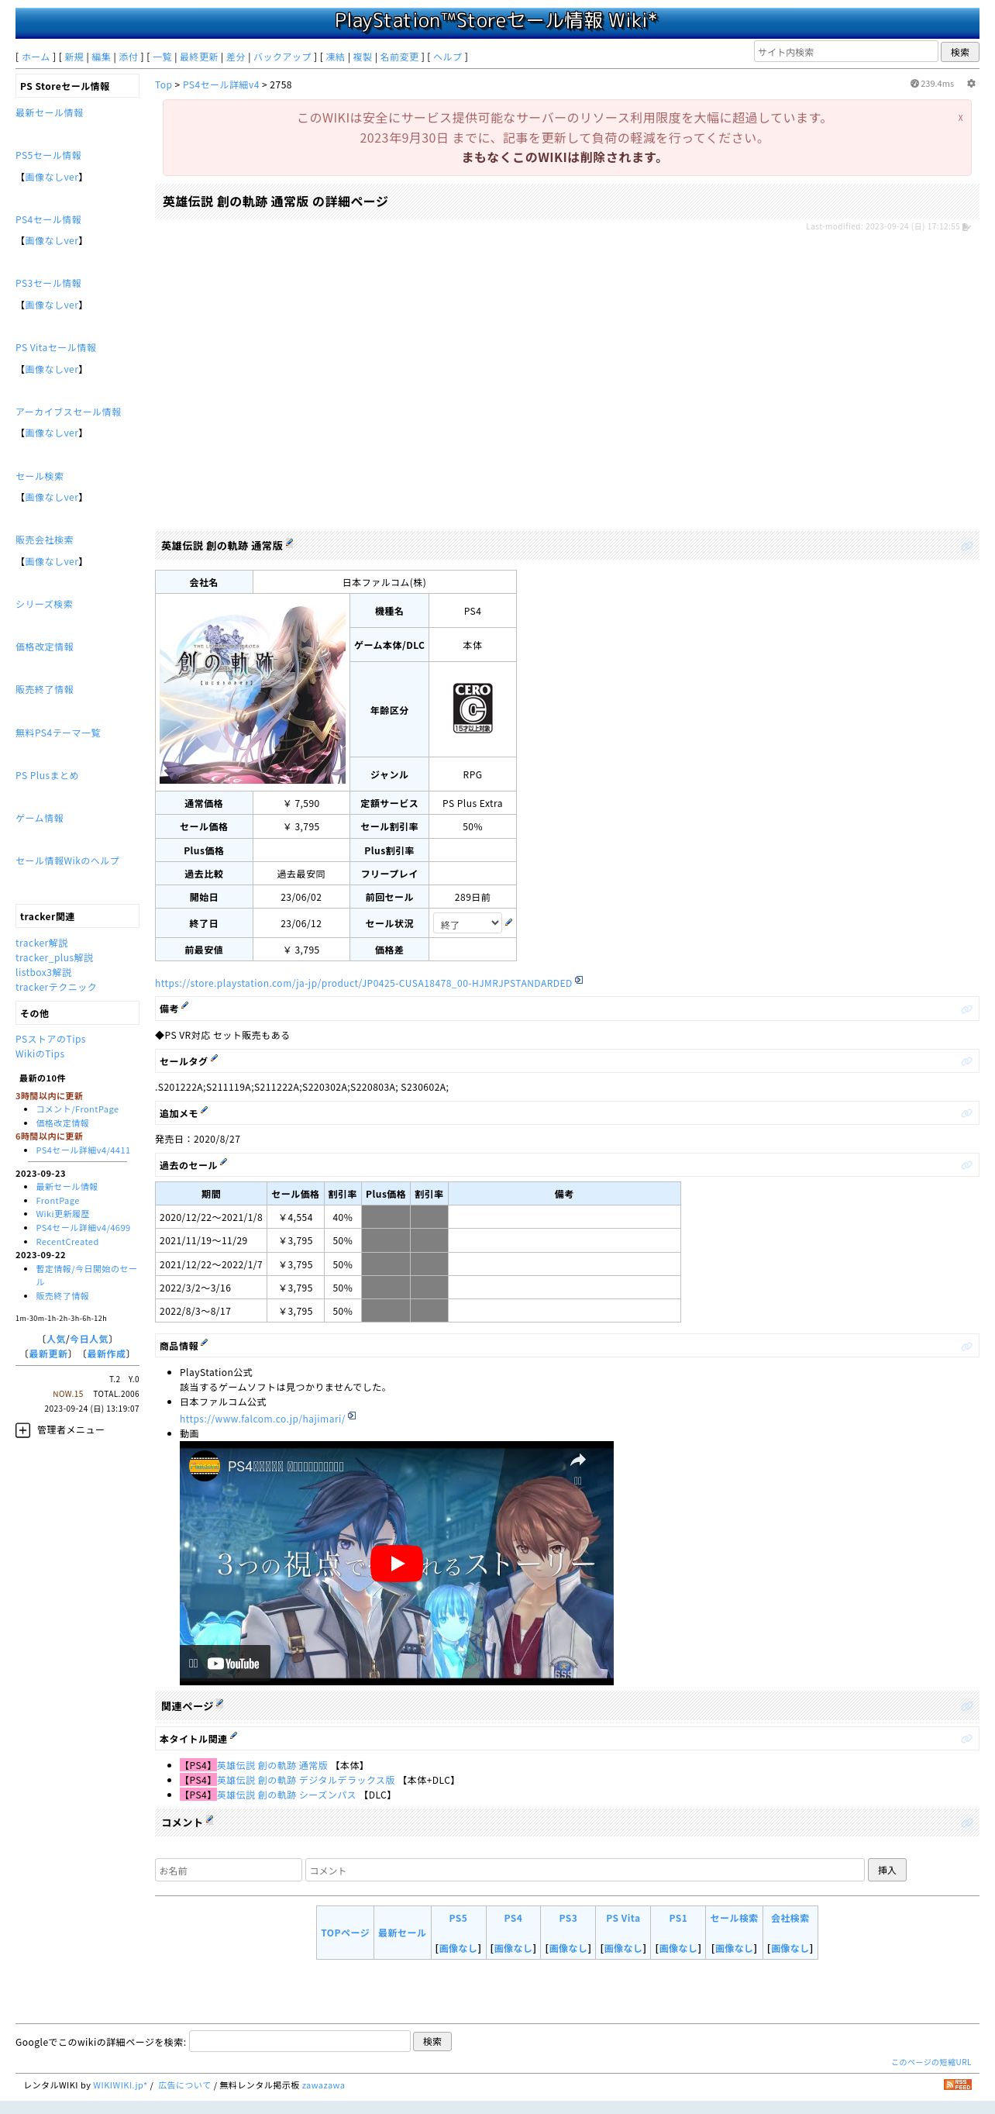Click the 挿入 comment submit button

click(x=887, y=1870)
